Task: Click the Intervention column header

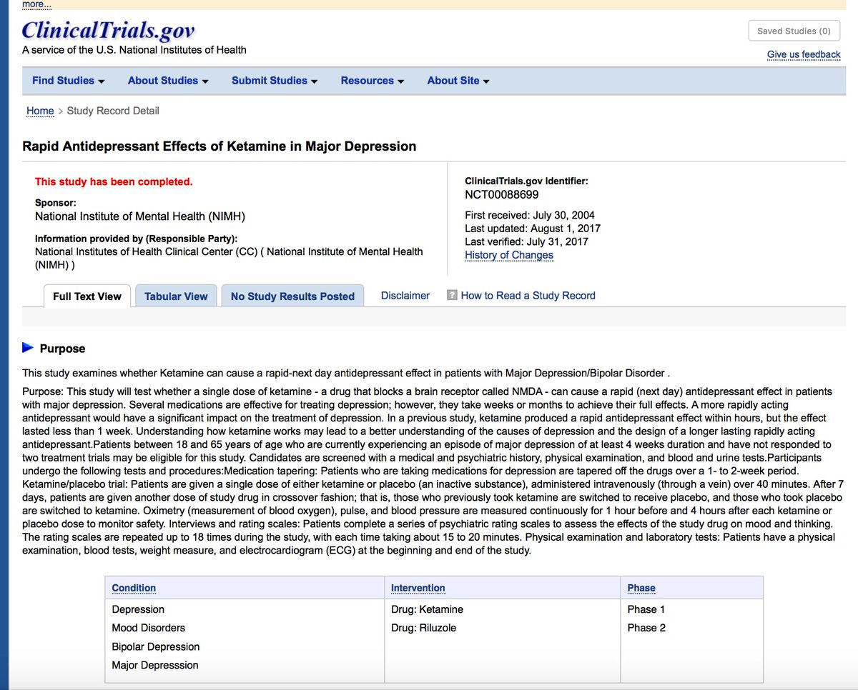Action: 418,588
